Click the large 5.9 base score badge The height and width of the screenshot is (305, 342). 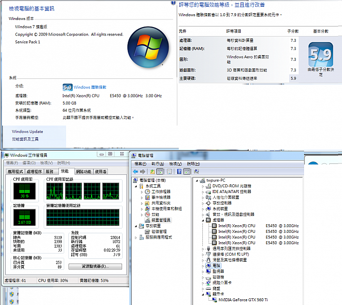point(321,55)
